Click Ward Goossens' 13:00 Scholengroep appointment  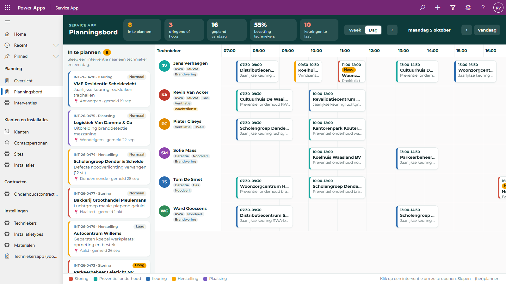tap(417, 217)
